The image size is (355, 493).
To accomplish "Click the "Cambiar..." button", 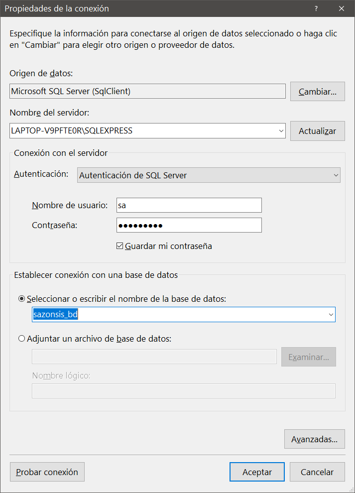I will (317, 91).
